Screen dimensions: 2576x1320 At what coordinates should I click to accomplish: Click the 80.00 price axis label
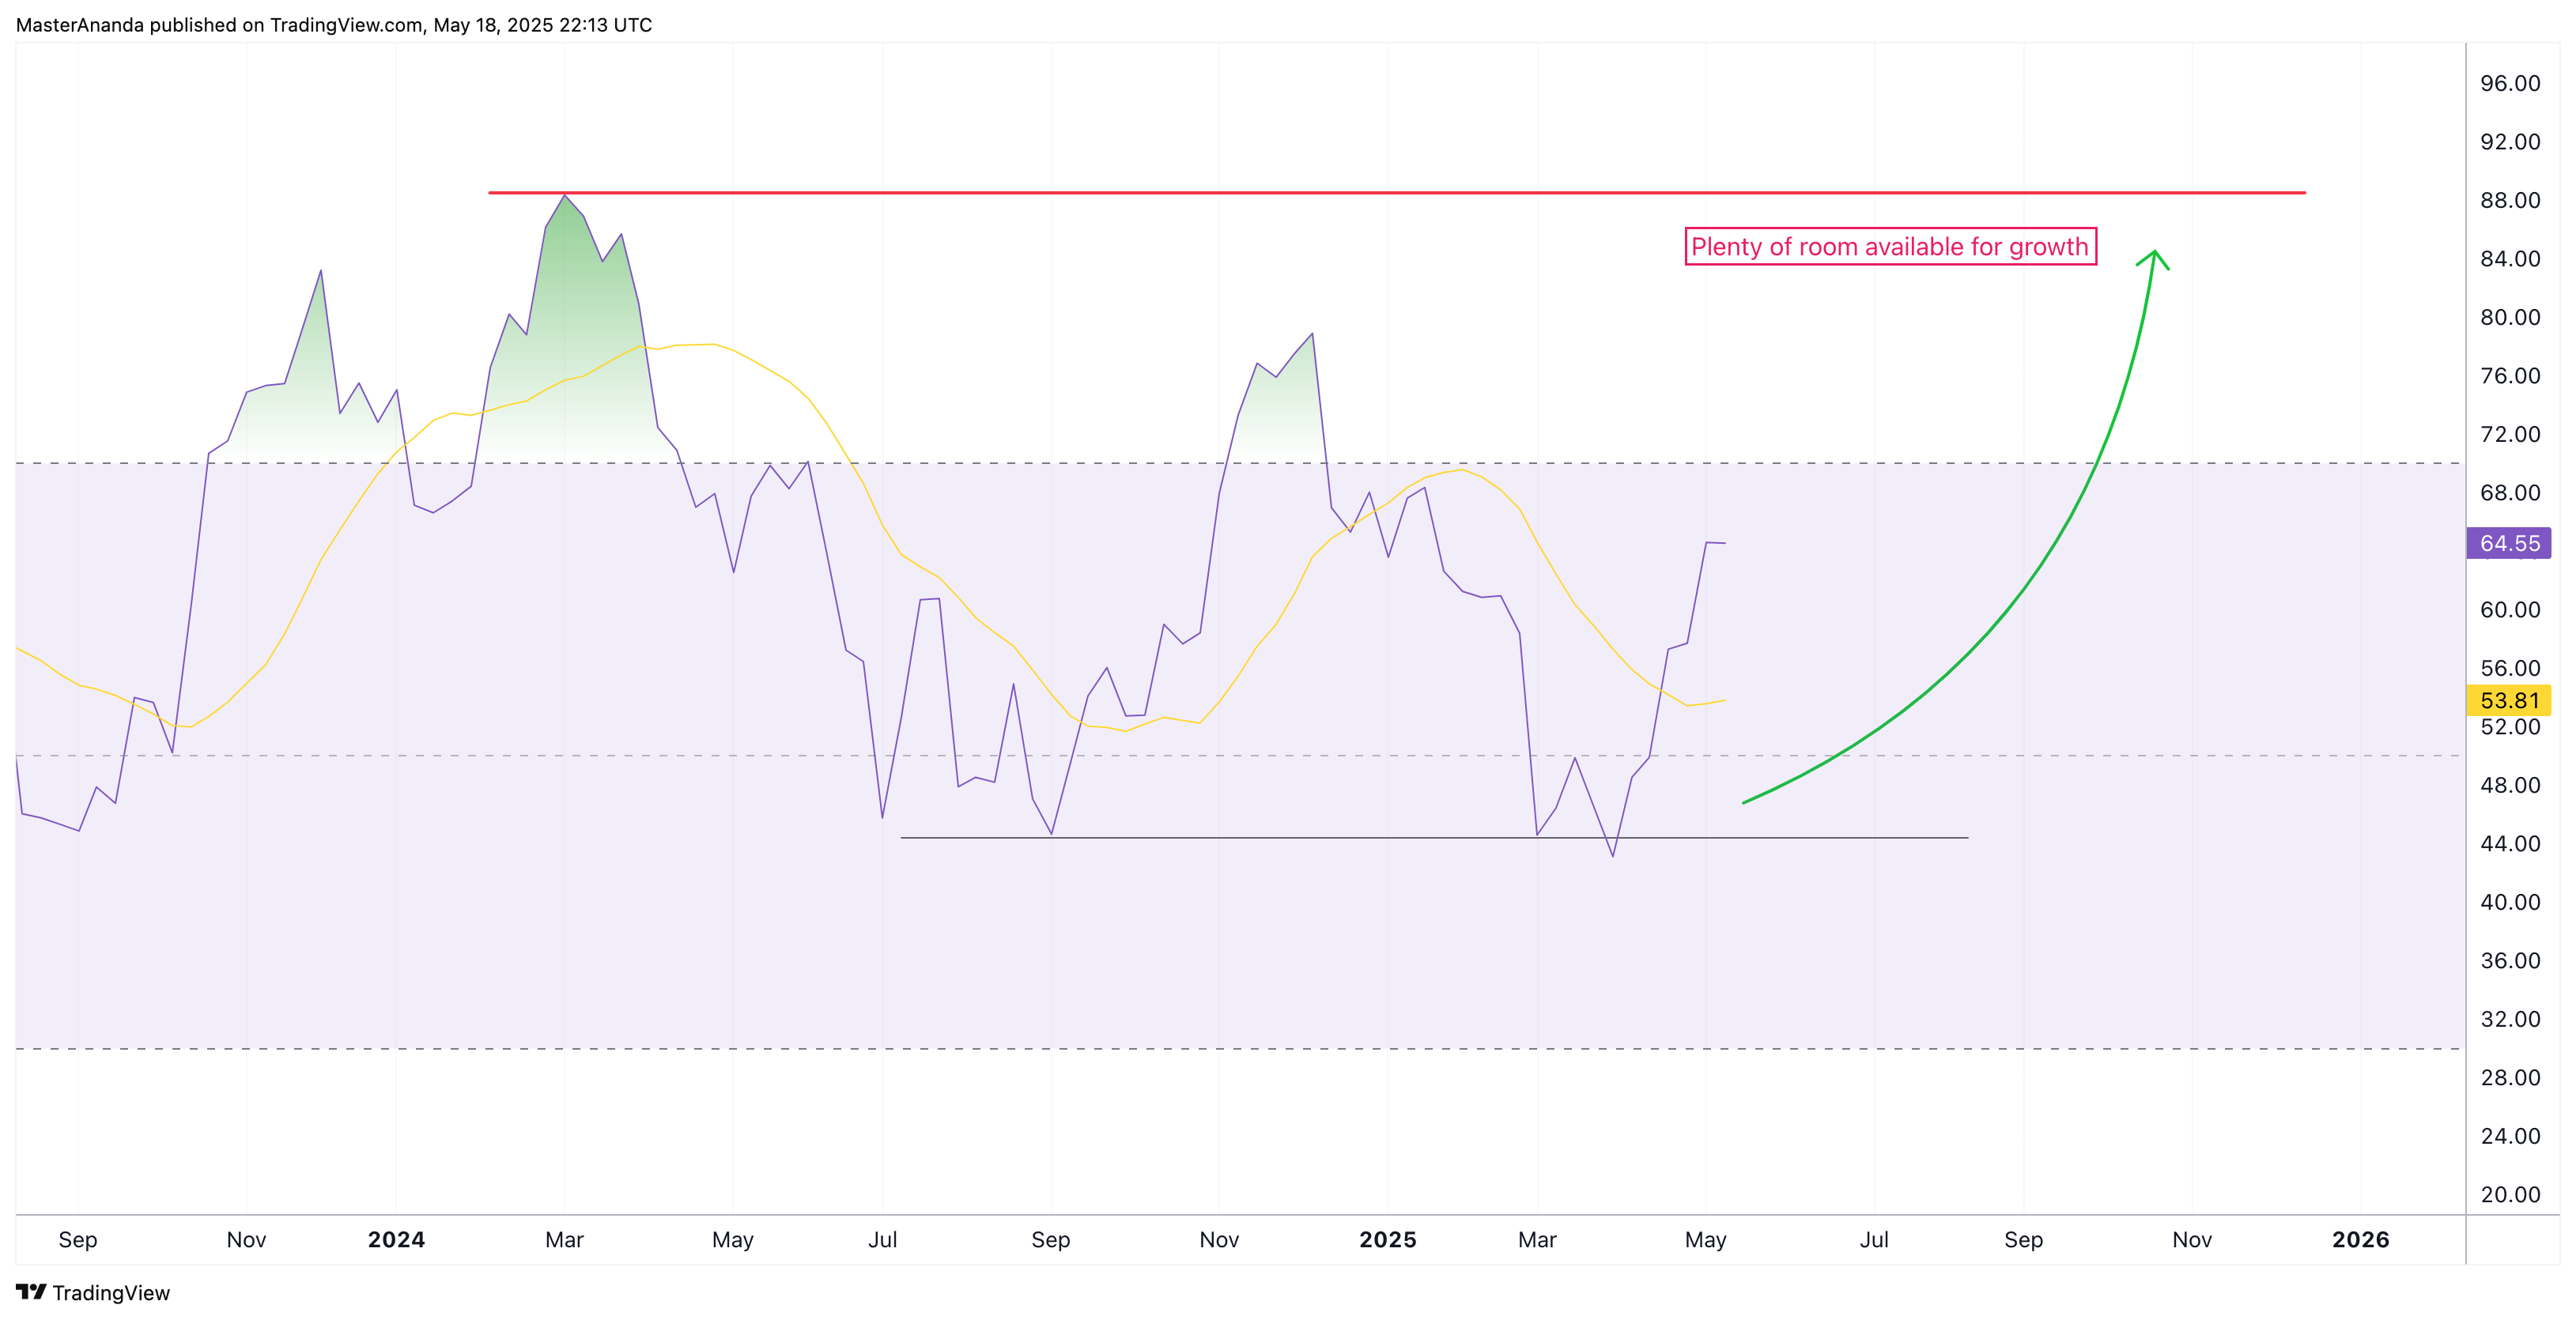point(2510,317)
